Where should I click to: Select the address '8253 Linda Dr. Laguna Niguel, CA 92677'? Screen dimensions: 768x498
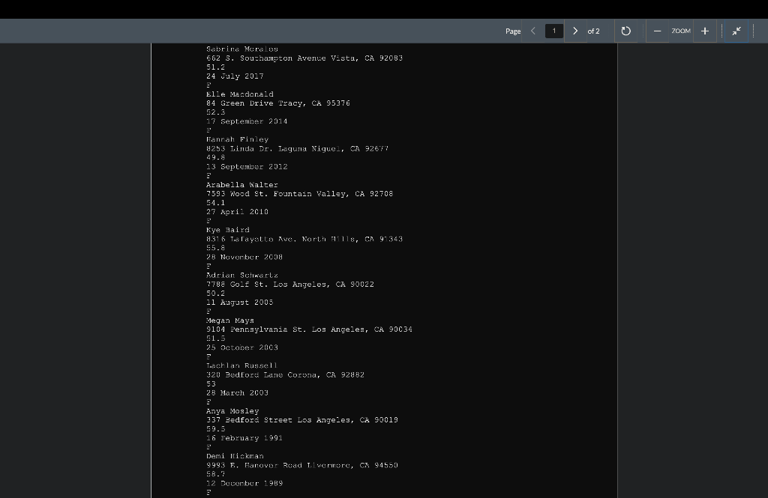click(297, 149)
